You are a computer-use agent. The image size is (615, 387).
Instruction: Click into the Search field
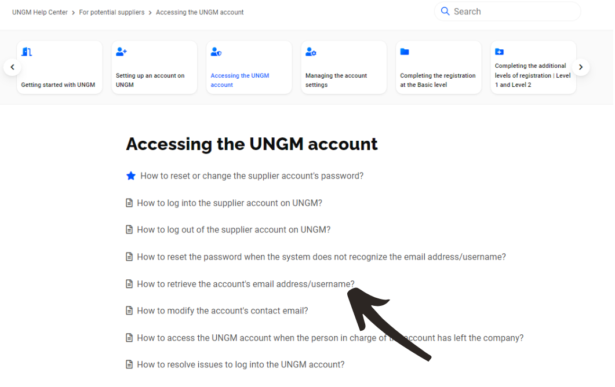pos(508,12)
